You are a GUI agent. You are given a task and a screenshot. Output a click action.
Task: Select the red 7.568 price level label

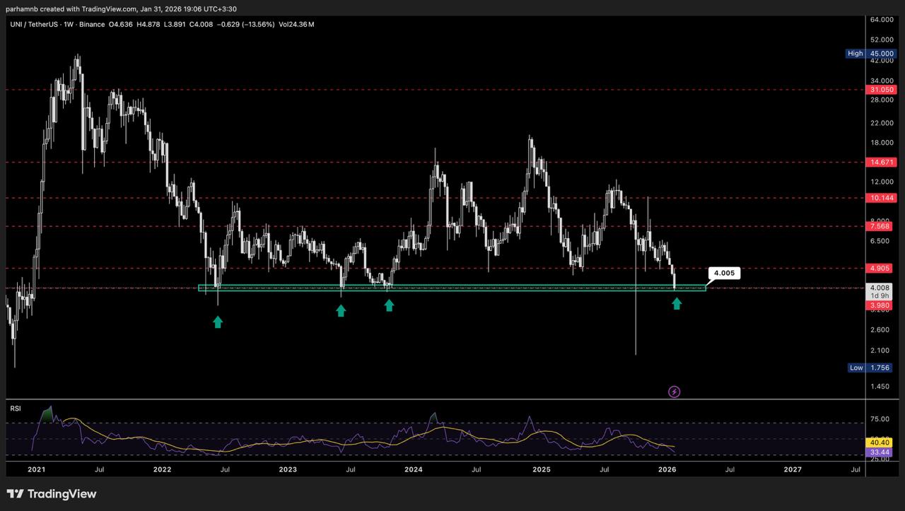[x=881, y=226]
